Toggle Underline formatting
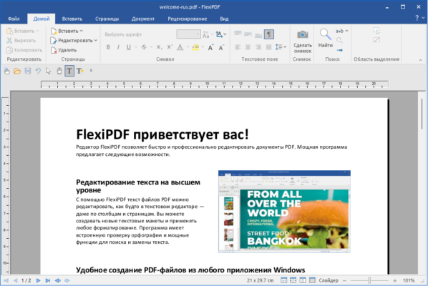Viewport: 428px width, 286px height. pyautogui.click(x=129, y=47)
